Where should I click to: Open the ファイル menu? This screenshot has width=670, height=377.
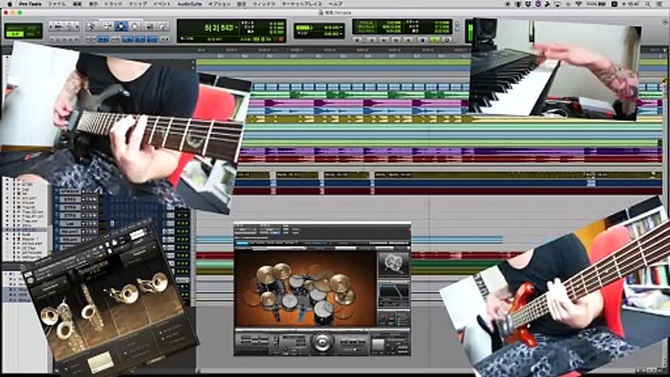pyautogui.click(x=57, y=4)
